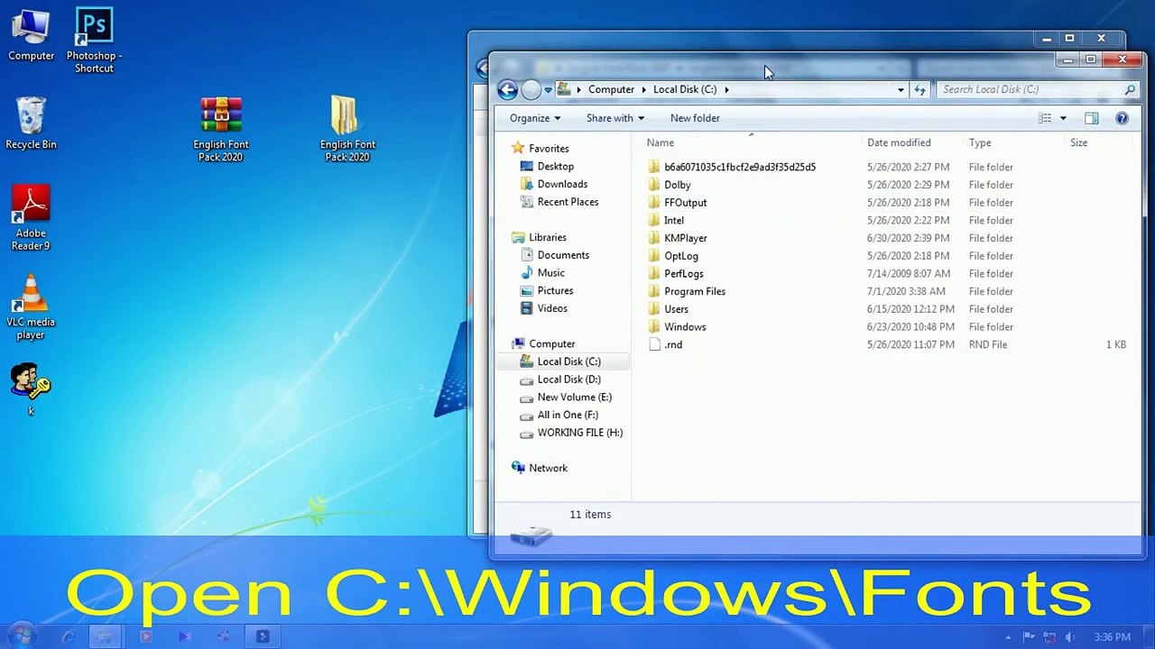Select the folder named b6a6071035c1fbcf2e9ad3f35d25d5

[740, 167]
